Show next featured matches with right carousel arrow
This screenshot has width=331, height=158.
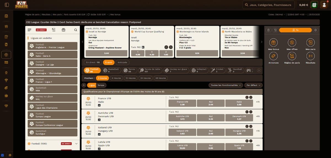tap(261, 42)
